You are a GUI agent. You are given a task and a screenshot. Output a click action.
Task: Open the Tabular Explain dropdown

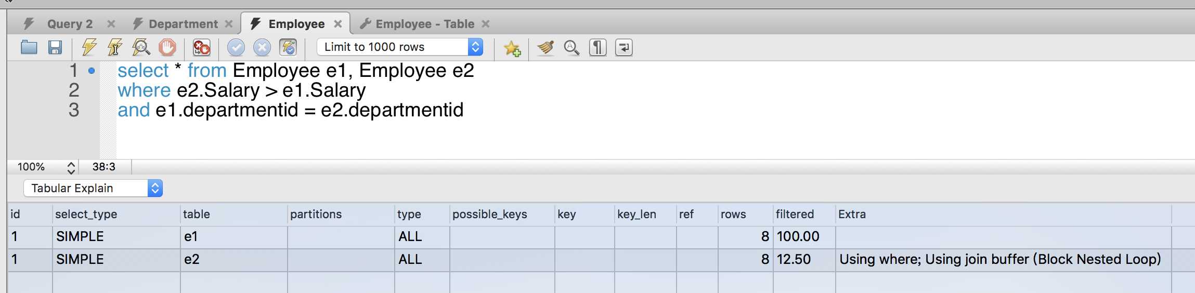pyautogui.click(x=93, y=188)
